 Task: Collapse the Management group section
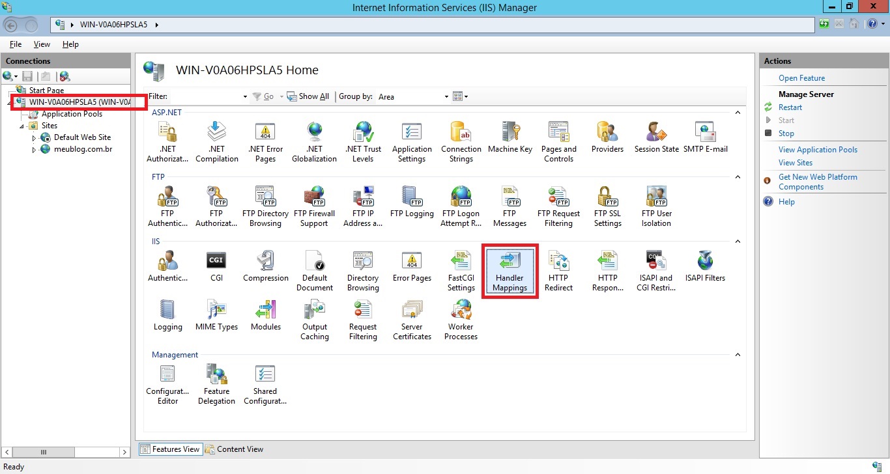[738, 355]
